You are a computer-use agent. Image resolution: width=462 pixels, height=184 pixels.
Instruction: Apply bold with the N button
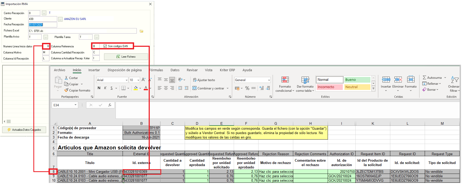(x=99, y=88)
